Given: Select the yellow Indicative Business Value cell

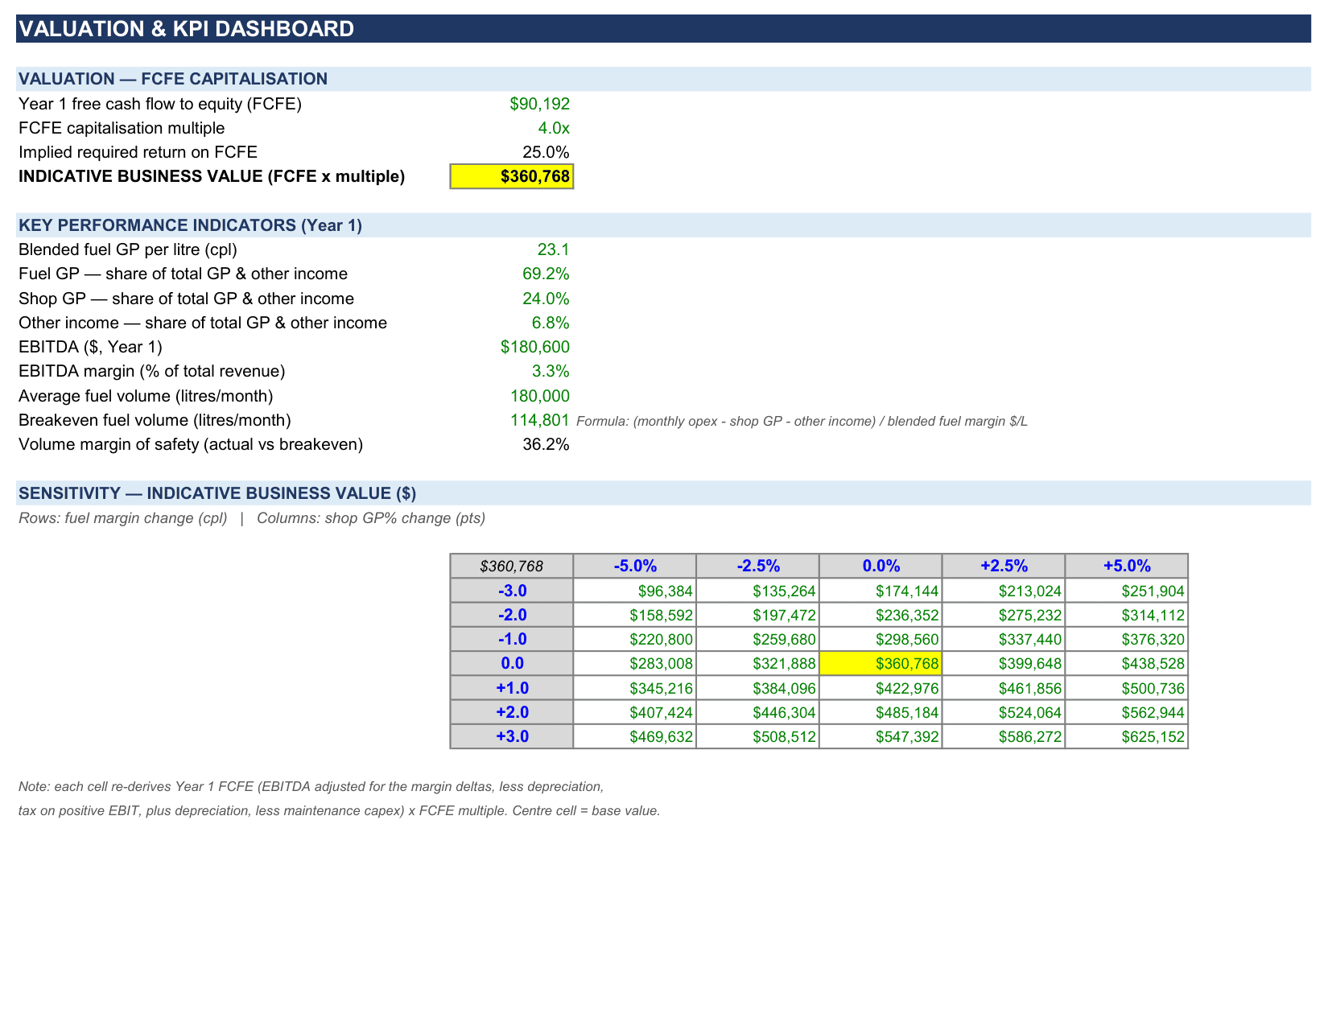Looking at the screenshot, I should (511, 176).
